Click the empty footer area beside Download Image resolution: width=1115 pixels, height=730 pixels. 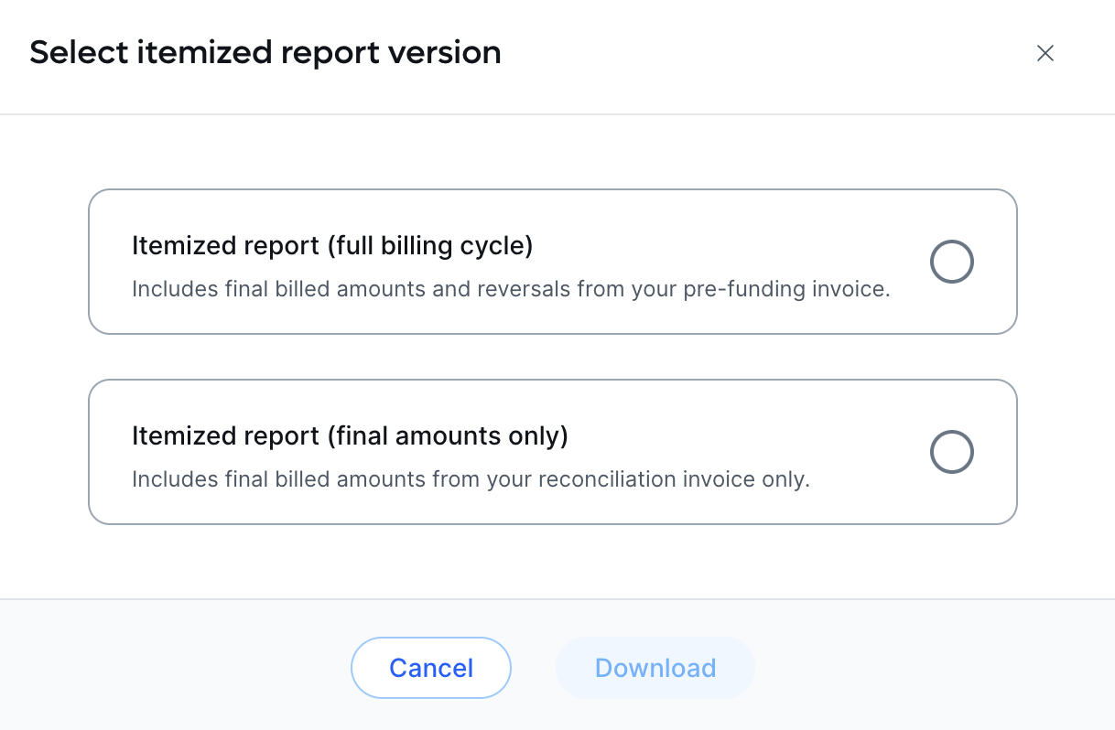[915, 668]
